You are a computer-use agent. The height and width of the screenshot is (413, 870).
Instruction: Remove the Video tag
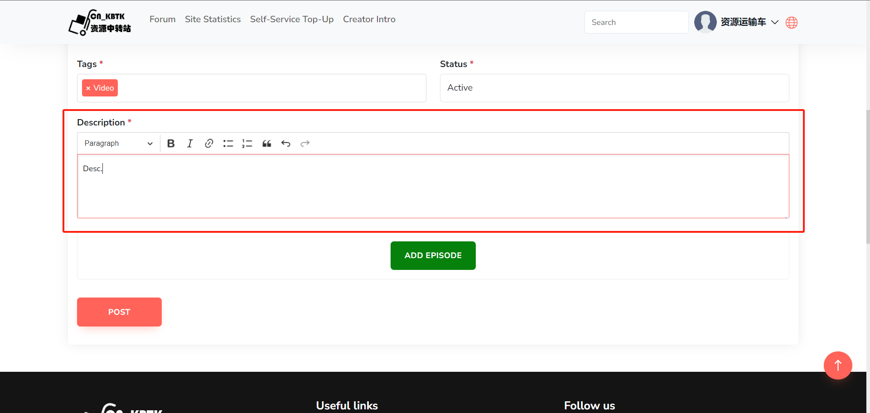tap(88, 88)
